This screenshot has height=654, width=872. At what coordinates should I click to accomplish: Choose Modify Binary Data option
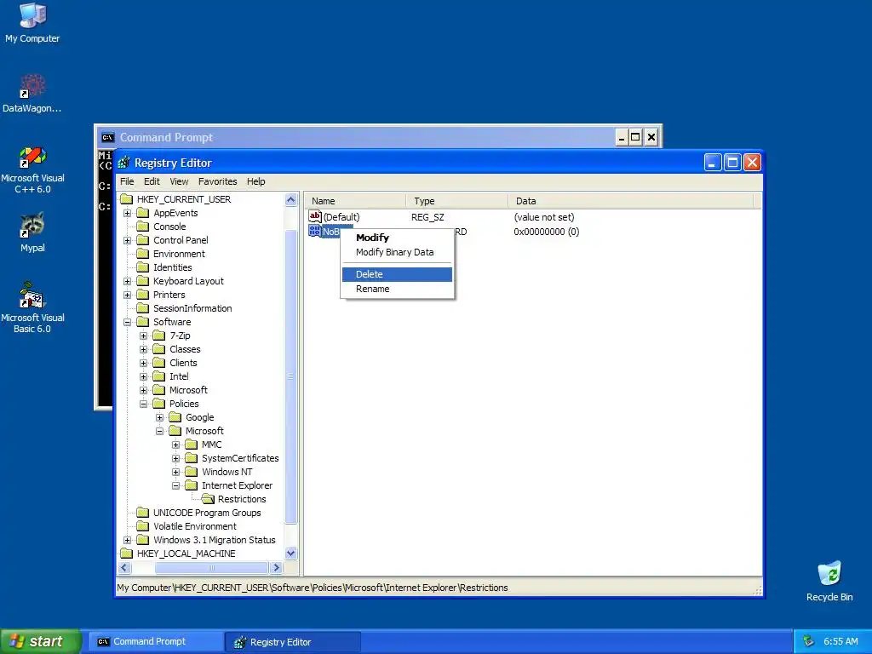coord(397,252)
